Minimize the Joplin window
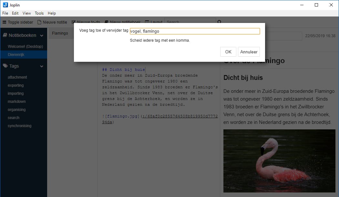The width and height of the screenshot is (339, 197). coord(302,5)
